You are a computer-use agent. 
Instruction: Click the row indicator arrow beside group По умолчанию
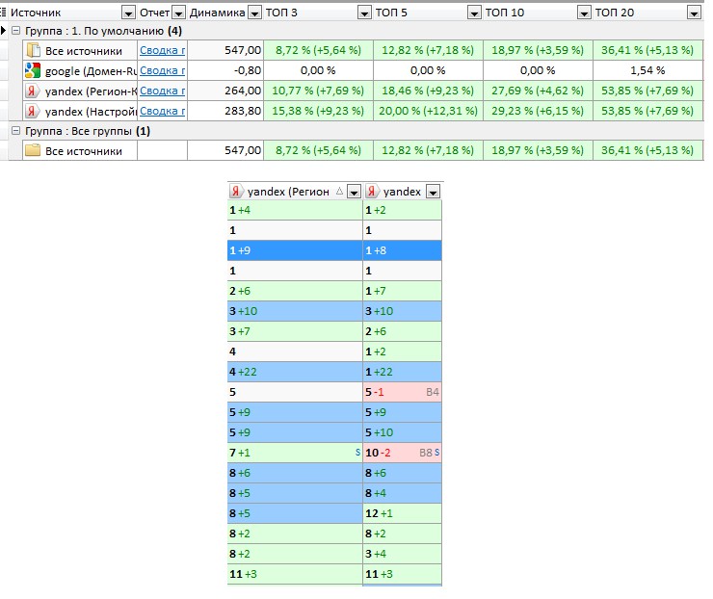(3, 31)
